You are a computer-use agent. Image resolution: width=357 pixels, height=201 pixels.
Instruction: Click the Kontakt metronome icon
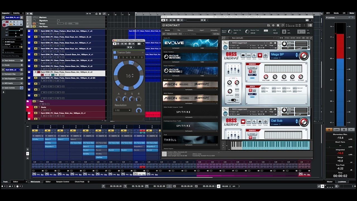[x=284, y=32]
